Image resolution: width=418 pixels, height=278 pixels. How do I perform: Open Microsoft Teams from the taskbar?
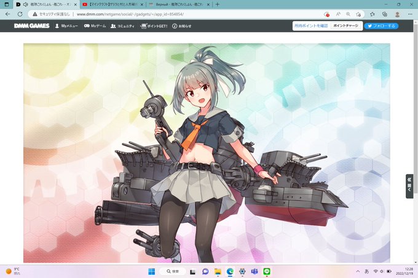pos(254,271)
